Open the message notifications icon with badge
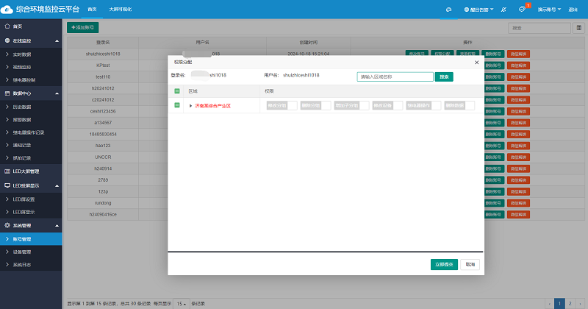 (521, 9)
